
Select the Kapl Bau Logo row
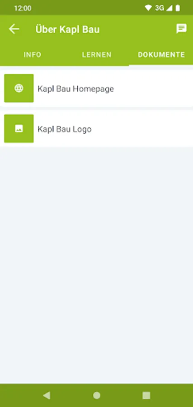click(x=97, y=128)
